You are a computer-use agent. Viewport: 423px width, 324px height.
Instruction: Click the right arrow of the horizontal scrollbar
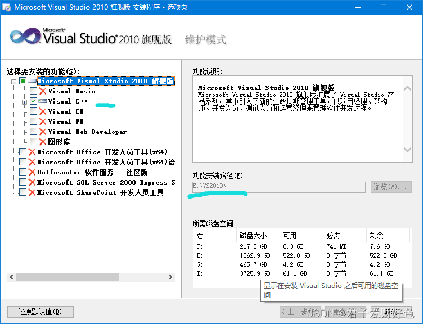(x=171, y=277)
